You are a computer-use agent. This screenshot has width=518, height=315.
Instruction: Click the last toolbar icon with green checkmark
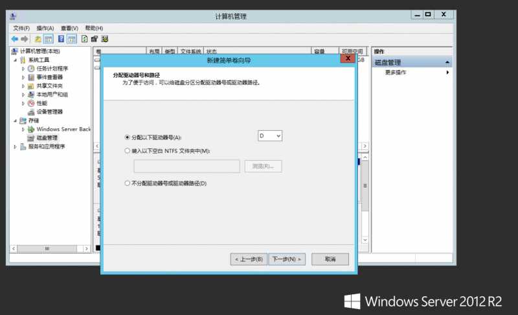coord(105,39)
